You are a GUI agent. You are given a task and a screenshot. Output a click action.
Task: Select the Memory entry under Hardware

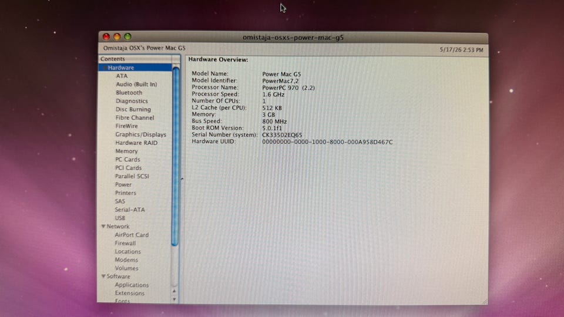(126, 151)
